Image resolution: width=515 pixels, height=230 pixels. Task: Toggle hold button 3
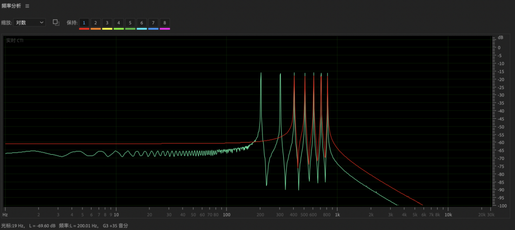pos(107,23)
